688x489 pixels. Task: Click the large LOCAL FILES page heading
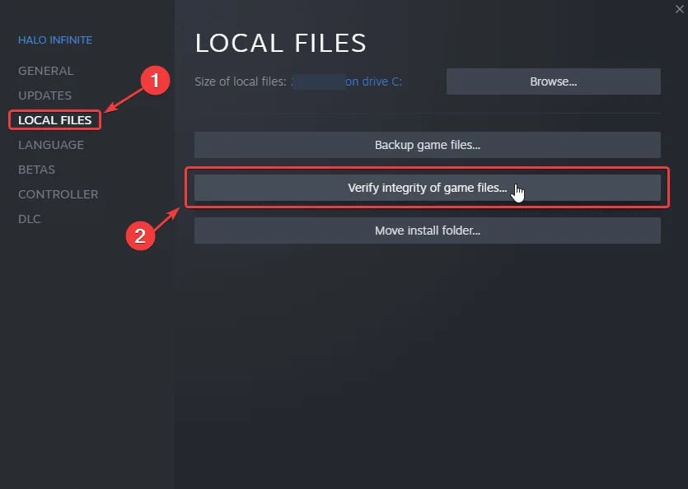(280, 43)
